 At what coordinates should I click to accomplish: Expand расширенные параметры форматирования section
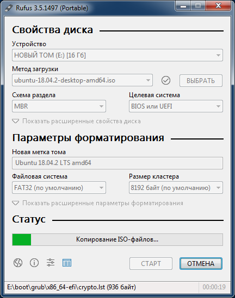coord(97,203)
